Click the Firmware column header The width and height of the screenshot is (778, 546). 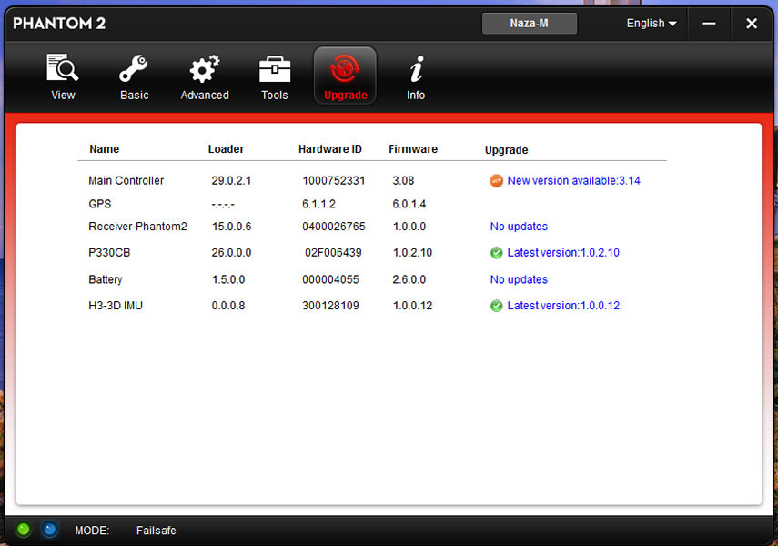(x=413, y=149)
